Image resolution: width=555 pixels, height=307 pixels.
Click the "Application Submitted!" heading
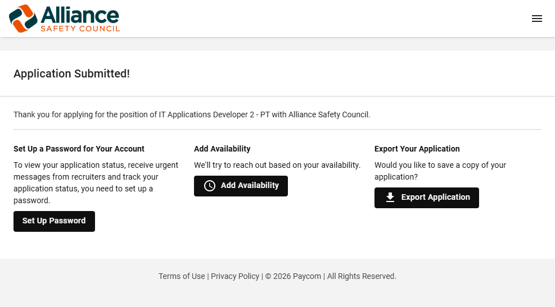pyautogui.click(x=71, y=74)
